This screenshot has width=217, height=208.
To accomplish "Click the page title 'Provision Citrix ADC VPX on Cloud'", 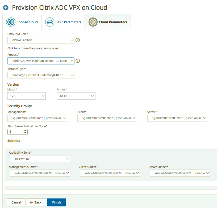I will [x=60, y=8].
